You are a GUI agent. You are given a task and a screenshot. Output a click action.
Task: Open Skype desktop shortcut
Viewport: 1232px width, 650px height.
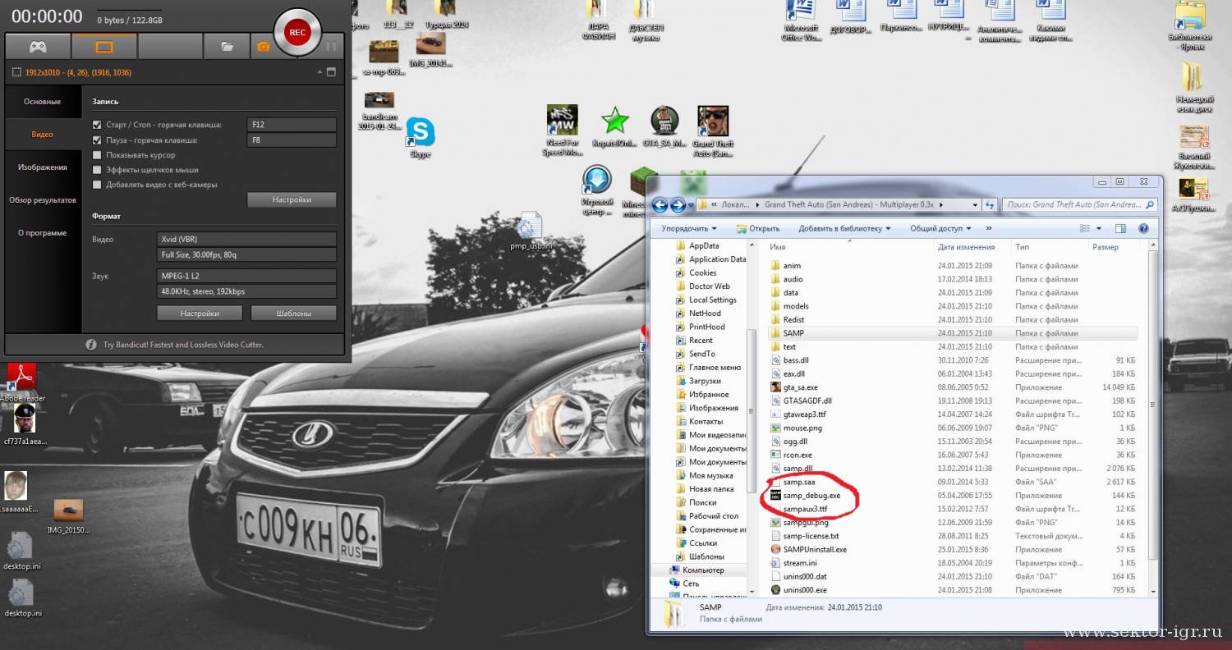coord(421,139)
